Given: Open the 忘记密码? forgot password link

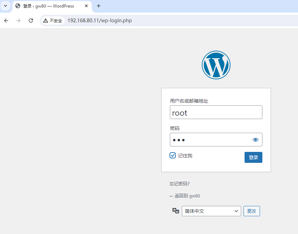Looking at the screenshot, I should (179, 184).
